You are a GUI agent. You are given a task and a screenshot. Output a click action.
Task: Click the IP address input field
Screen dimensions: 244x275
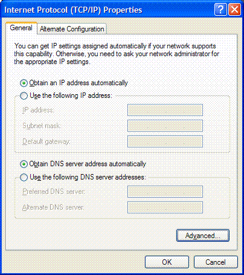pyautogui.click(x=165, y=110)
